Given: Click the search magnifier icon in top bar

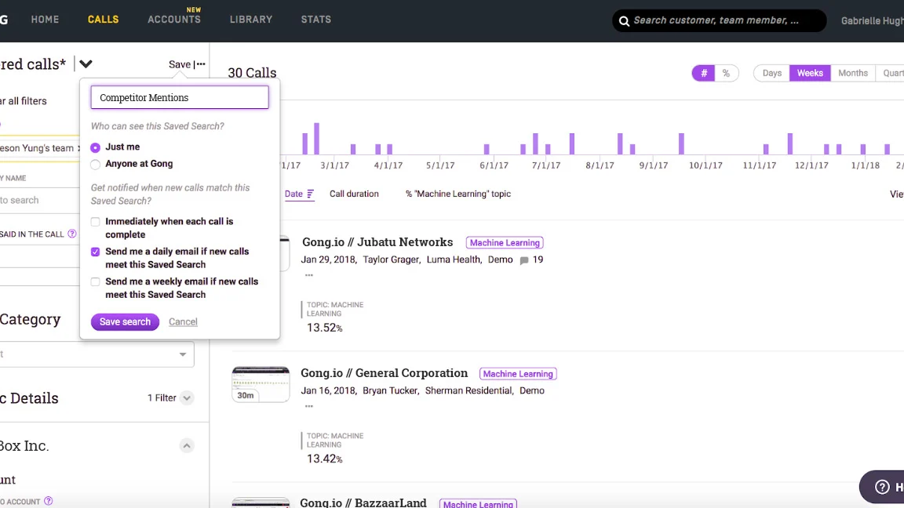Looking at the screenshot, I should [x=625, y=21].
